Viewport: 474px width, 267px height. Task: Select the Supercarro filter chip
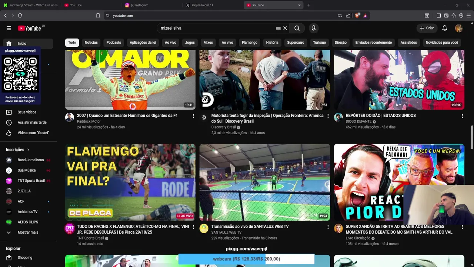click(296, 43)
